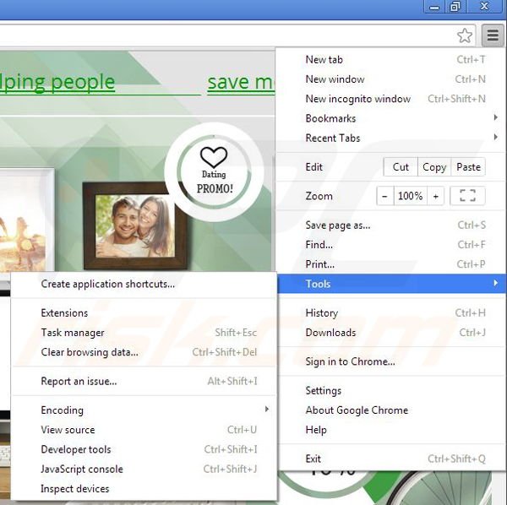Open History from the menu
The height and width of the screenshot is (505, 507).
[392, 312]
